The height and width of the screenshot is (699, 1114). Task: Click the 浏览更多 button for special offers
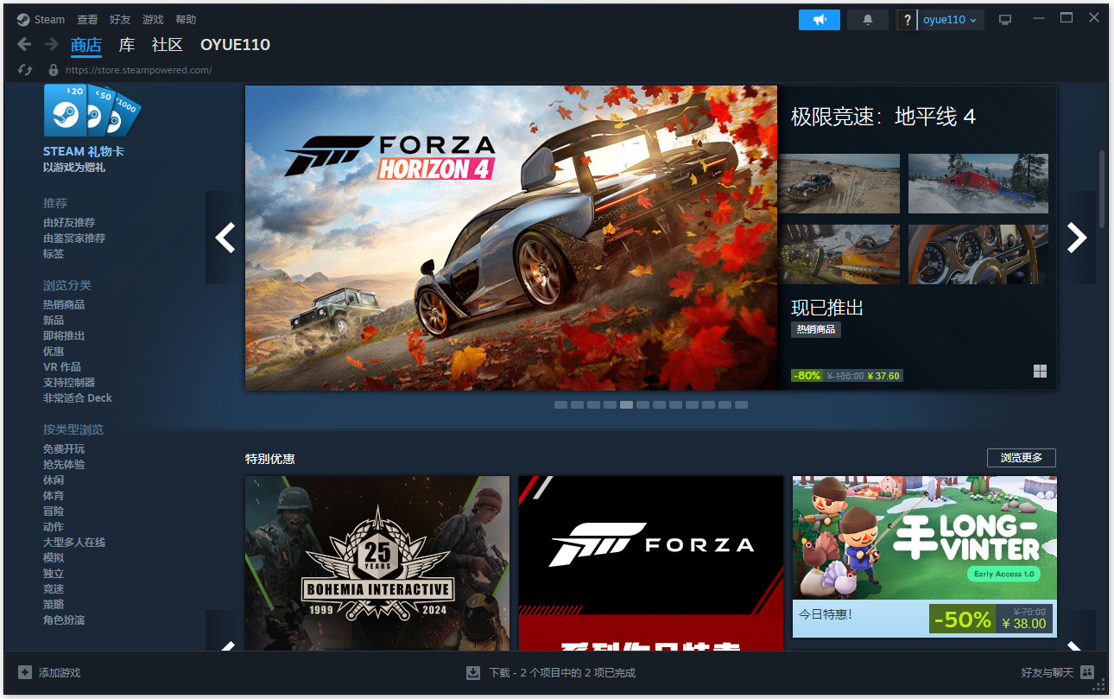click(1021, 458)
